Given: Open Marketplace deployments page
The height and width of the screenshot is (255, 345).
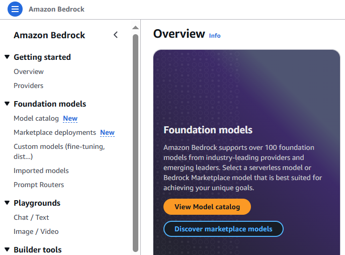Looking at the screenshot, I should [x=55, y=133].
